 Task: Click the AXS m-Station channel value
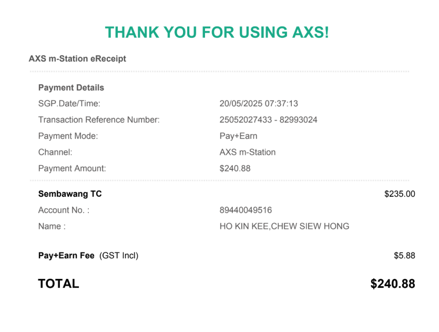(248, 152)
